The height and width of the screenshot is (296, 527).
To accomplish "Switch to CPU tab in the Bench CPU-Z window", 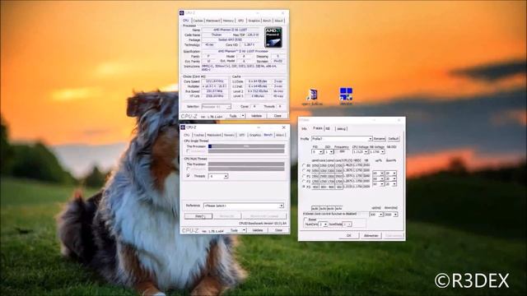I will coord(187,135).
